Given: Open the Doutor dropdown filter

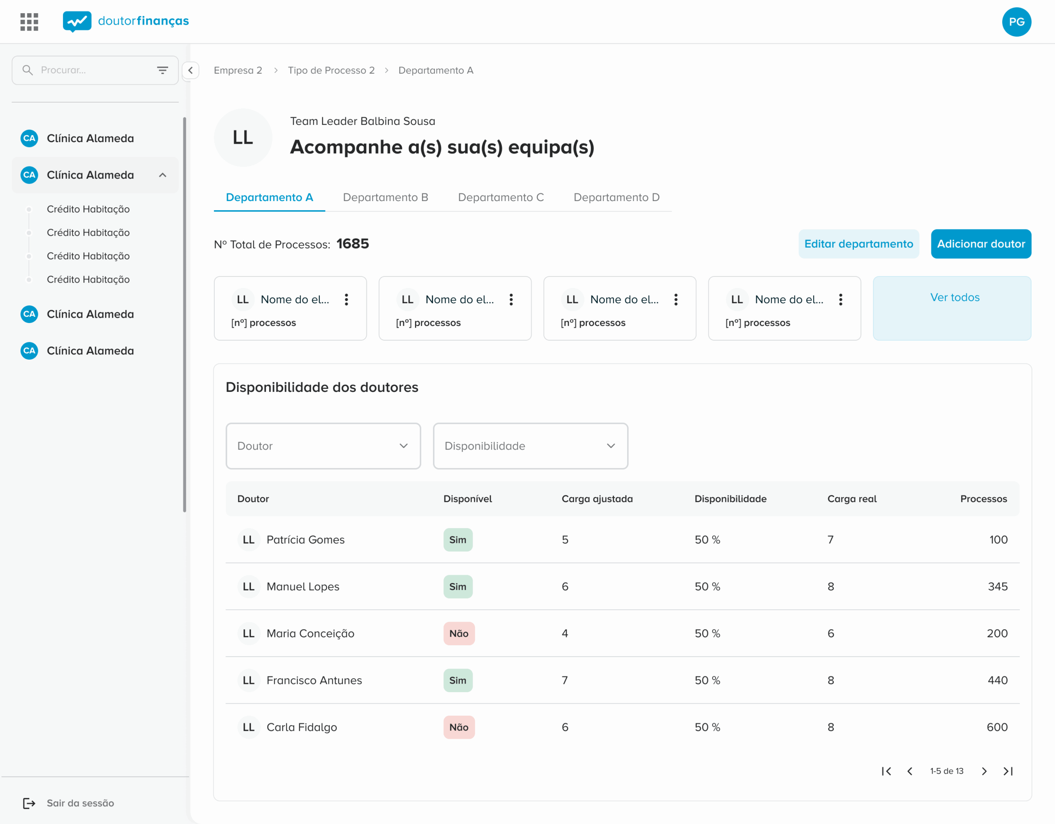Looking at the screenshot, I should (x=323, y=446).
